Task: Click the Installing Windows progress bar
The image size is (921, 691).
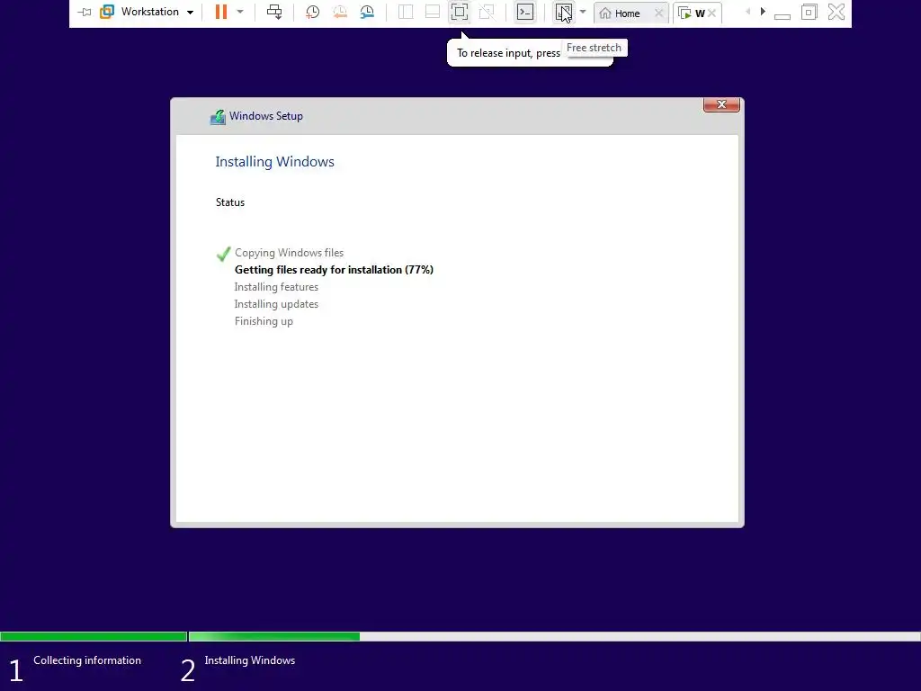Action: (x=554, y=636)
